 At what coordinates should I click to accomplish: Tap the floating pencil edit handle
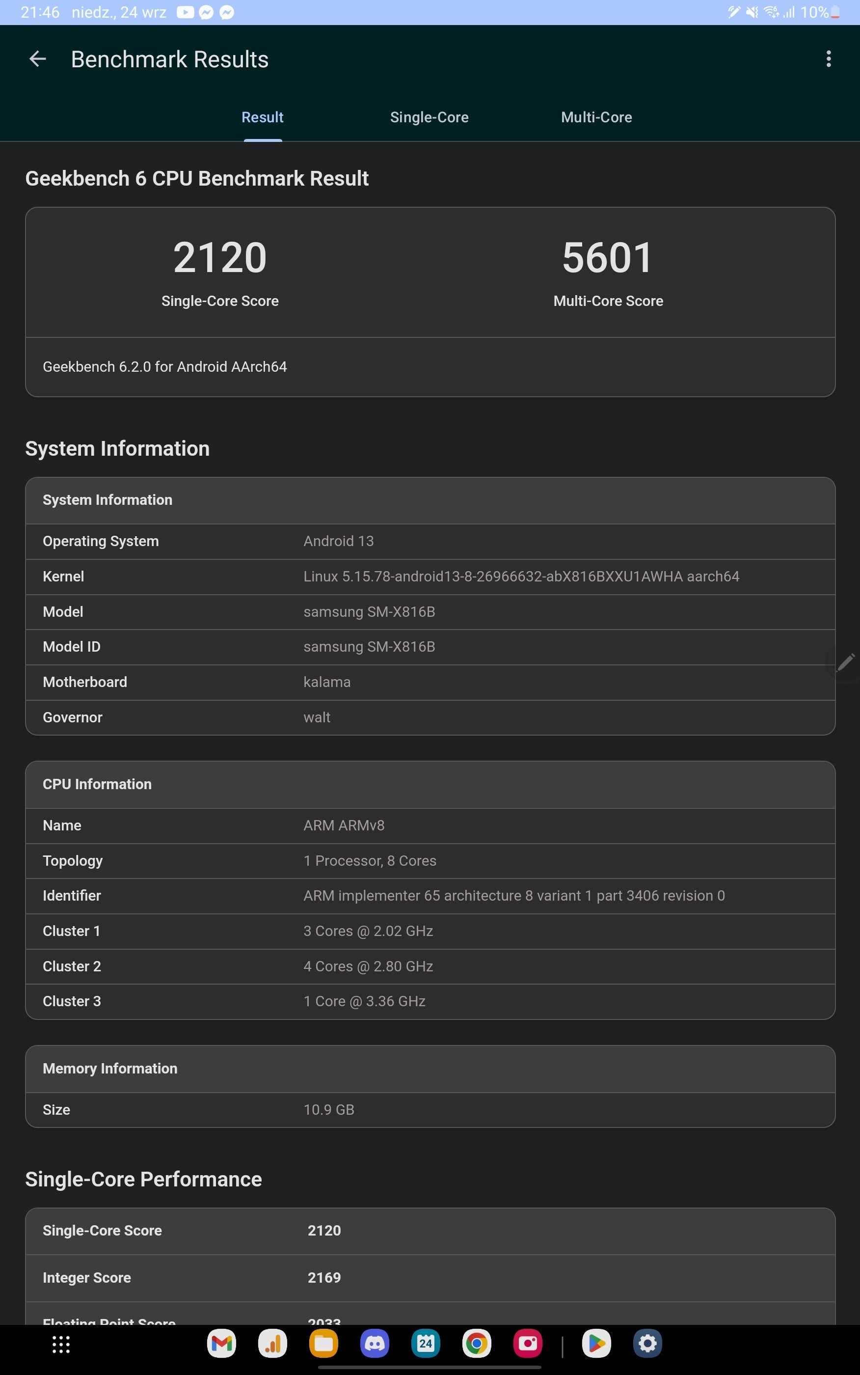pyautogui.click(x=845, y=662)
